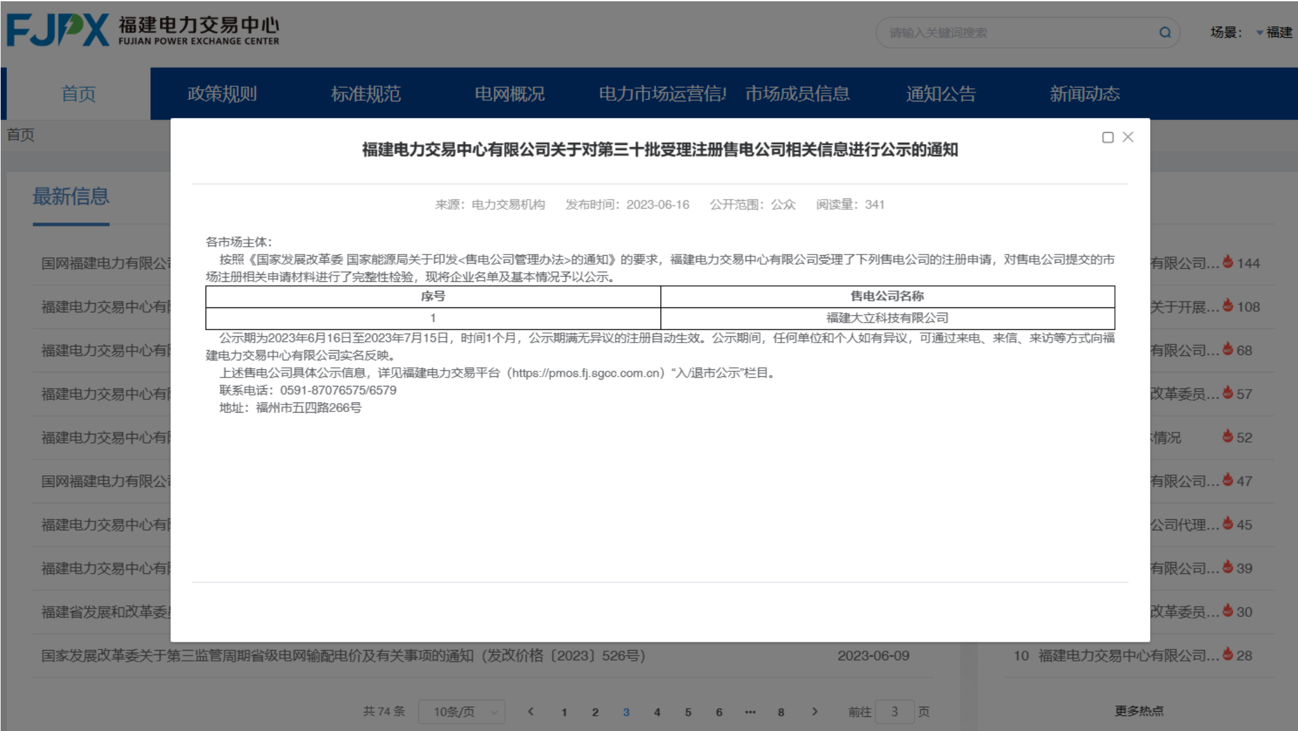Image resolution: width=1298 pixels, height=731 pixels.
Task: Click the flame icon beside 68
Action: pyautogui.click(x=1228, y=349)
